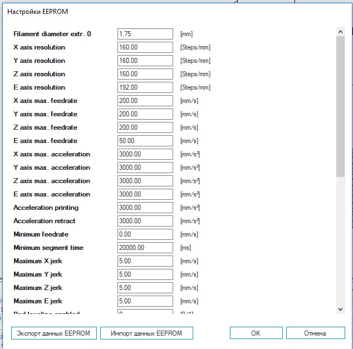Image resolution: width=353 pixels, height=349 pixels.
Task: Click the scrollbar up arrow
Action: click(340, 32)
